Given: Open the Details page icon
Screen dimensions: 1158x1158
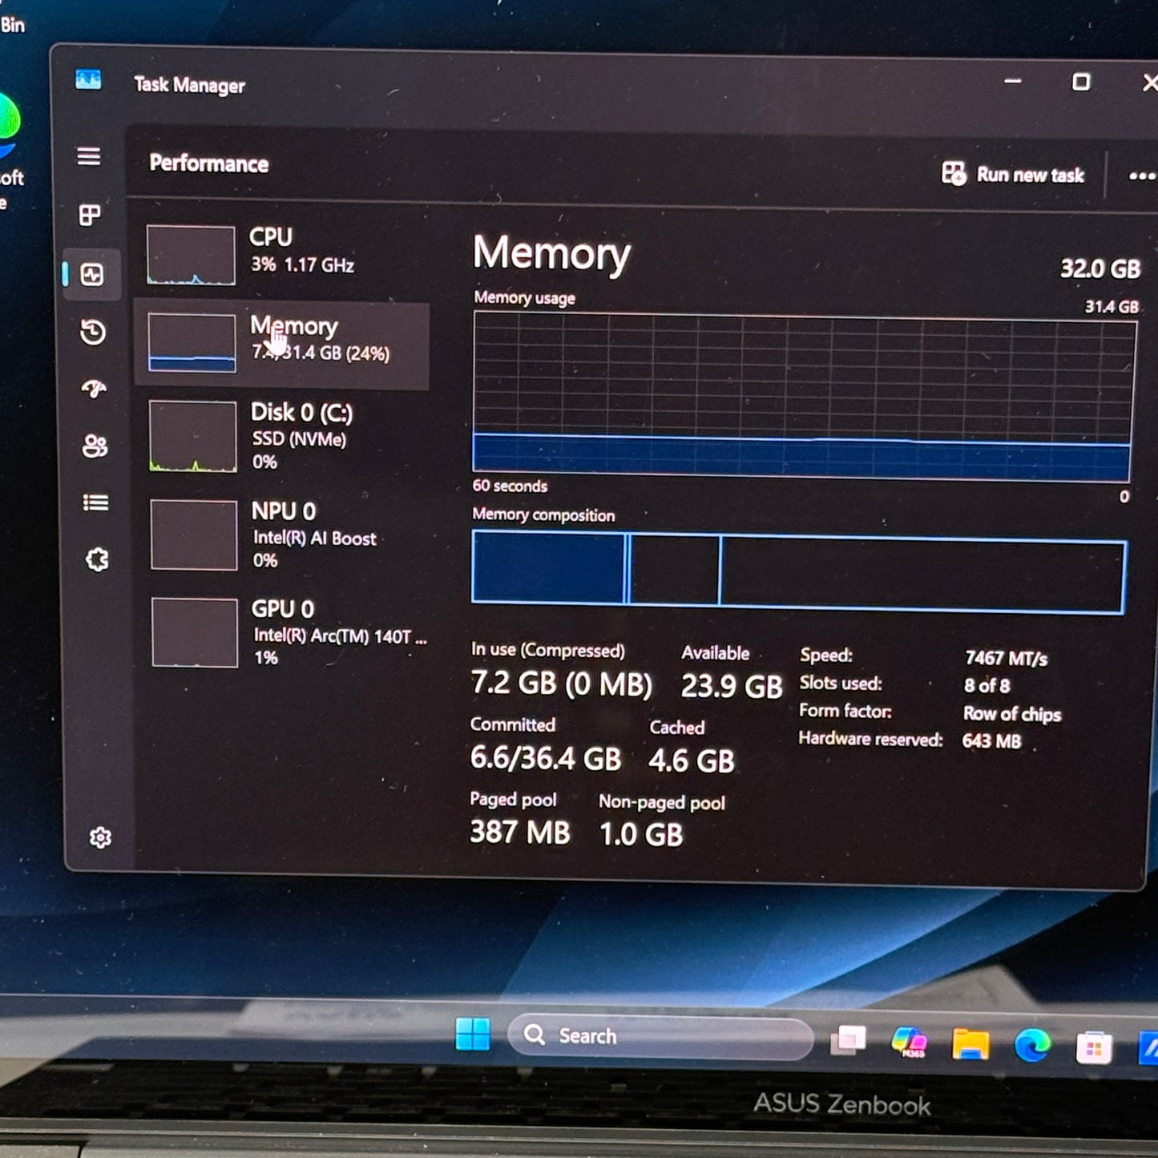Looking at the screenshot, I should click(x=95, y=502).
